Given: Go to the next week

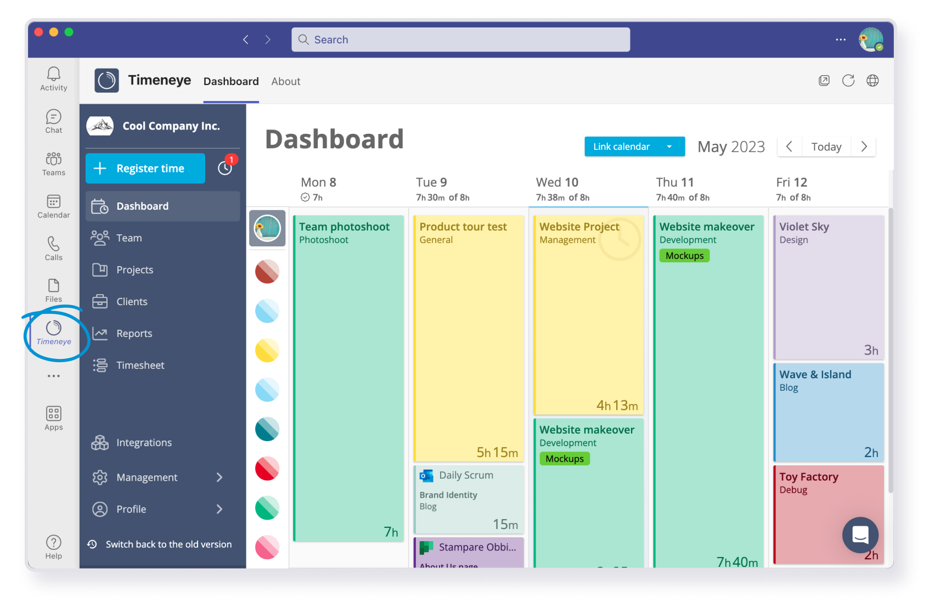Looking at the screenshot, I should click(x=864, y=147).
